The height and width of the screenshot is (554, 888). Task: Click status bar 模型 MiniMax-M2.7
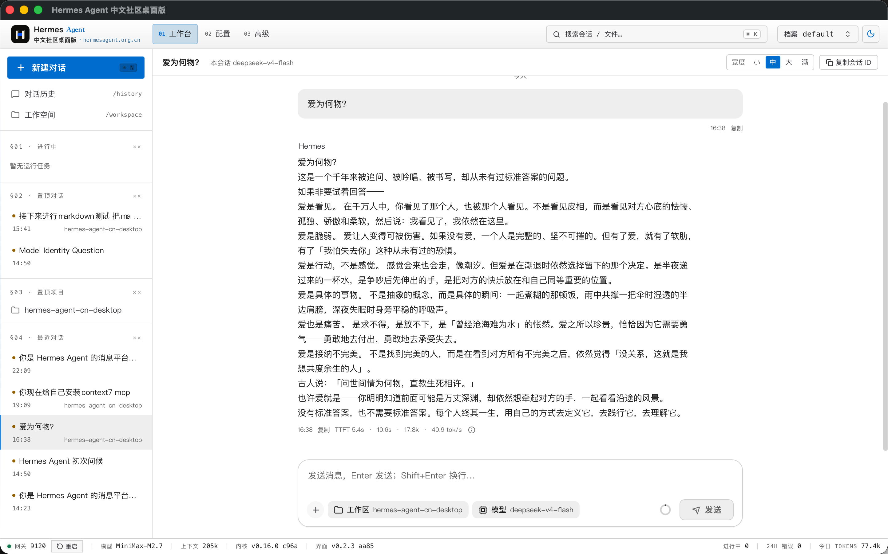[132, 546]
